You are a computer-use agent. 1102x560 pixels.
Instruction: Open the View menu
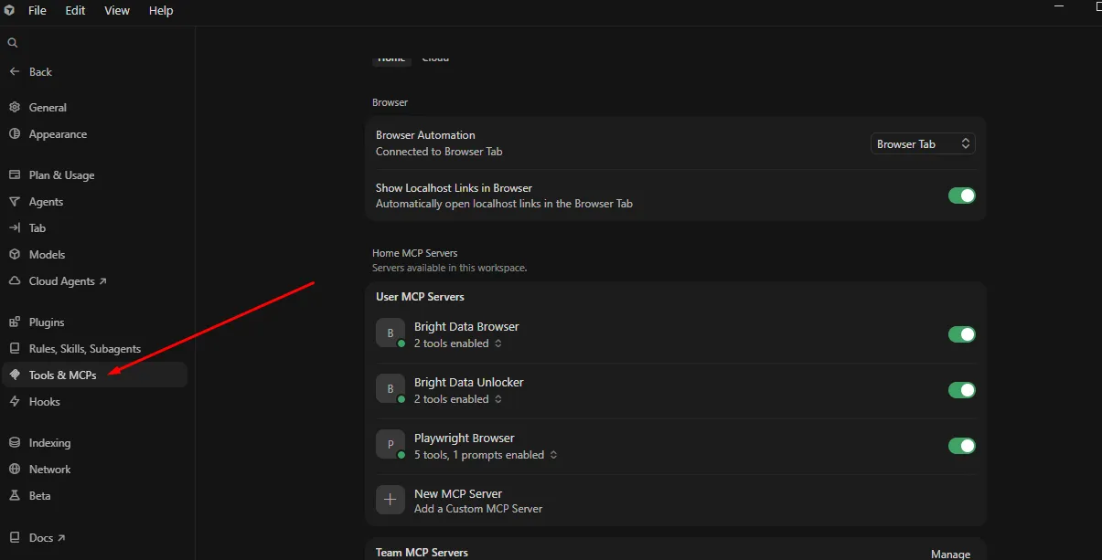(x=117, y=11)
